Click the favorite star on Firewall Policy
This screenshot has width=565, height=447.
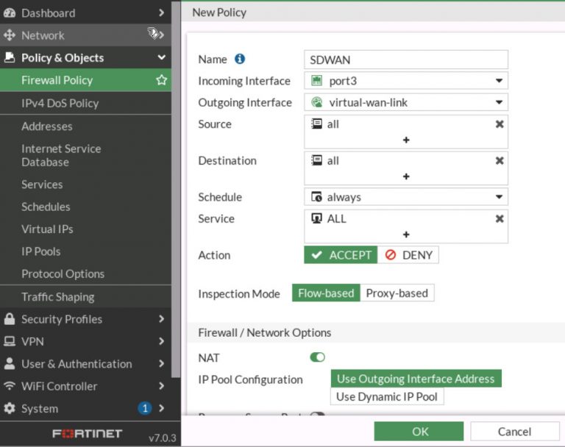pyautogui.click(x=162, y=80)
